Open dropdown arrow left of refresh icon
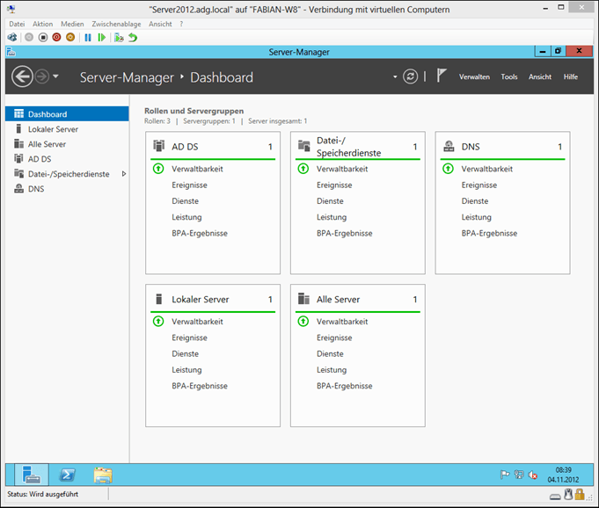 click(395, 76)
